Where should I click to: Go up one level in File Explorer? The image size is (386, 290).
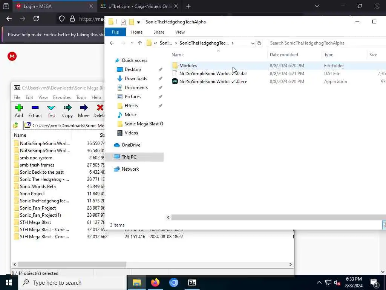pos(140,43)
